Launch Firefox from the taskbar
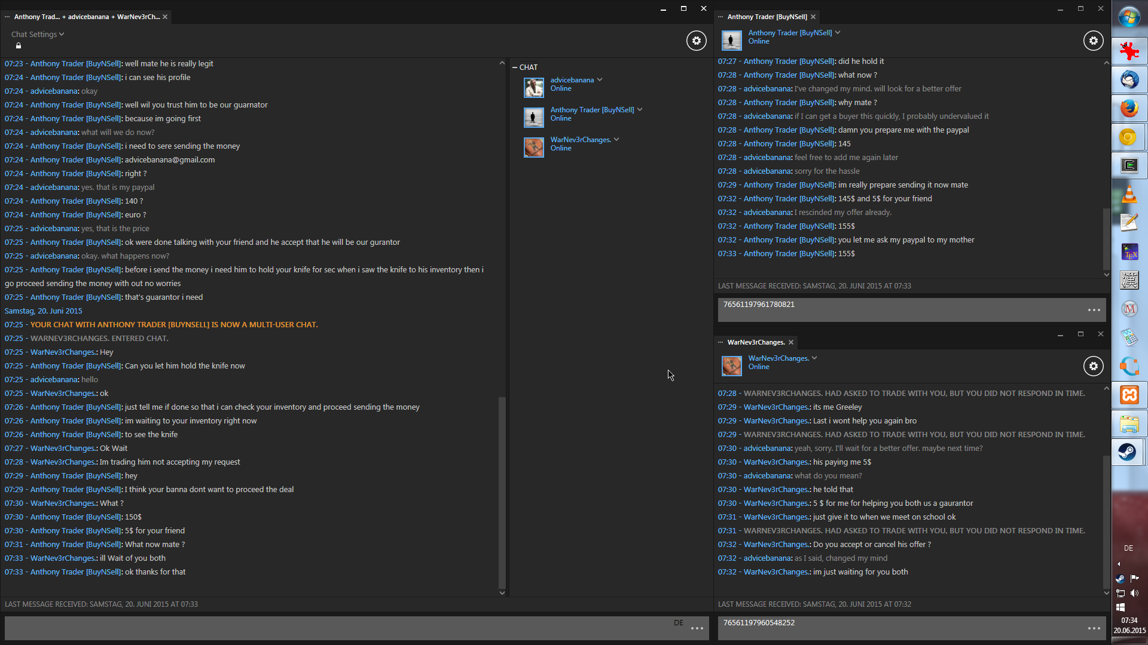Screen dimensions: 1148x645 pyautogui.click(x=1128, y=109)
